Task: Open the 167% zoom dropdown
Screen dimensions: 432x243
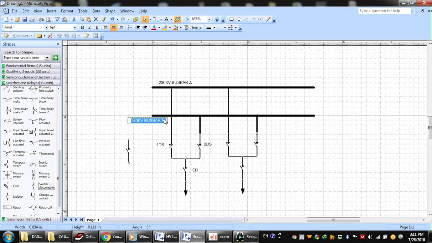Action: (209, 19)
